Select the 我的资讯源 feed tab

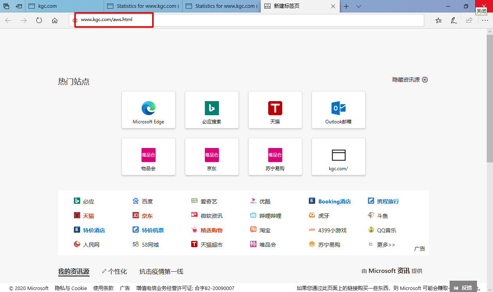click(74, 272)
